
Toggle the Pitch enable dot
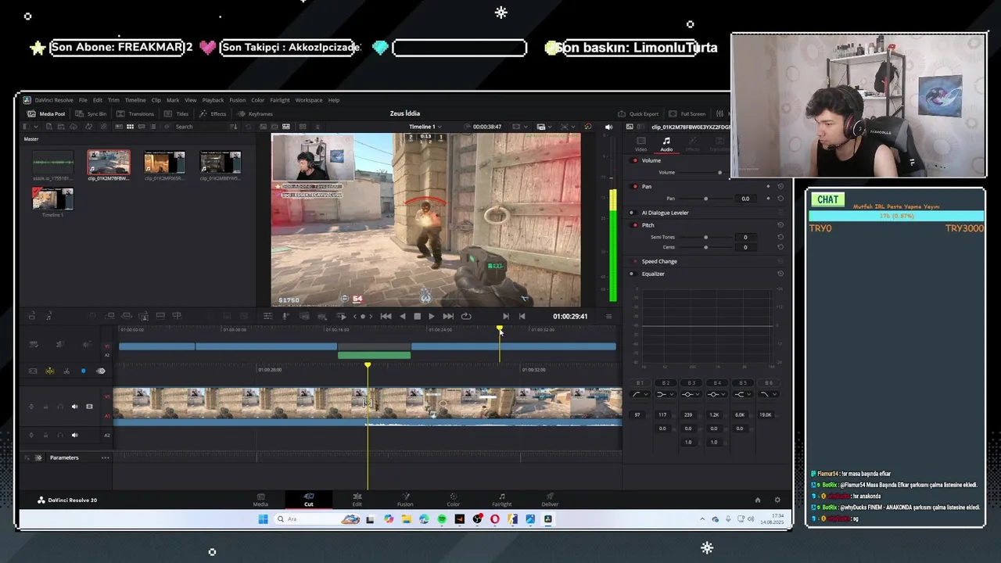[x=634, y=225]
